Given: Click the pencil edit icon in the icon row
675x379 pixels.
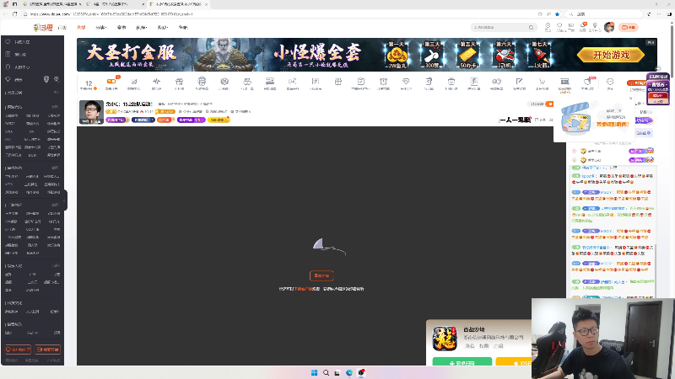Looking at the screenshot, I should coord(519,83).
